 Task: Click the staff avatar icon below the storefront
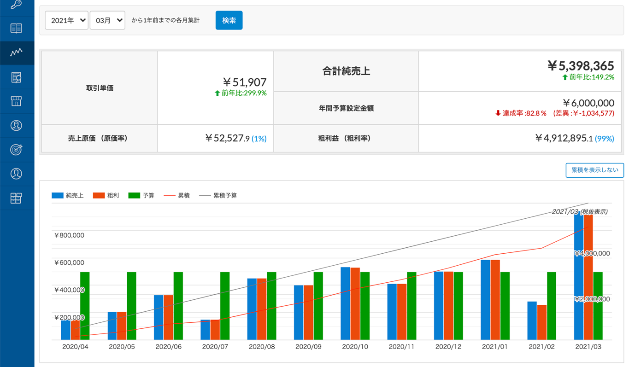tap(16, 126)
